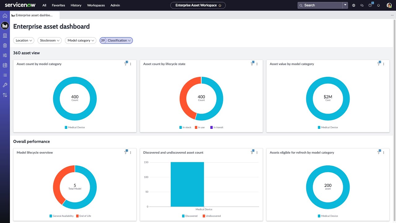The image size is (396, 223).
Task: Open filter icon on Asset value by model category
Action: click(379, 64)
